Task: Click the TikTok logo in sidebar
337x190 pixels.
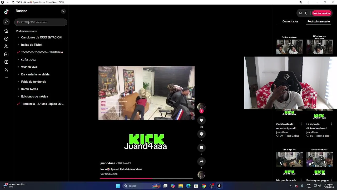Action: tap(6, 11)
